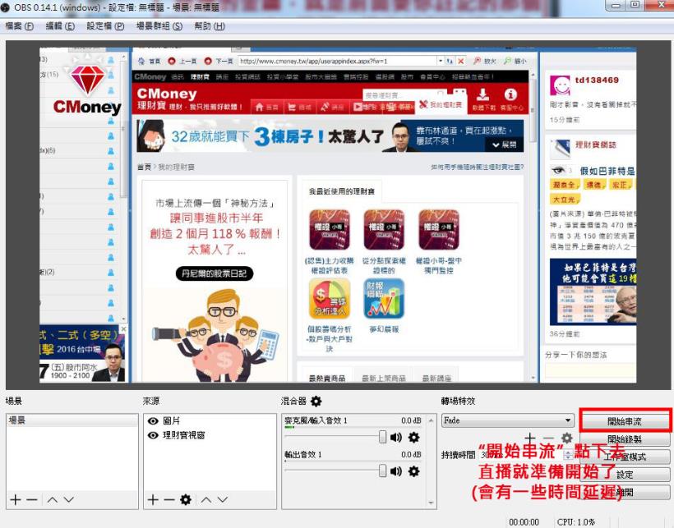Mute 麥克風/輸入音效 1 with the speaker icon
Screen dimensions: 674x528
[395, 437]
